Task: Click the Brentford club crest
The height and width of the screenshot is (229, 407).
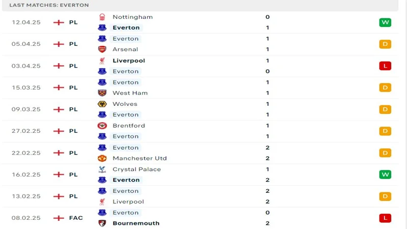Action: tap(102, 126)
